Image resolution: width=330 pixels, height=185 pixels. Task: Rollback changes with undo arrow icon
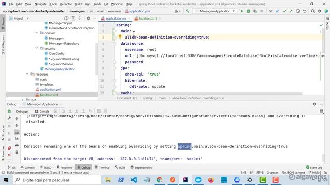[x=305, y=11]
